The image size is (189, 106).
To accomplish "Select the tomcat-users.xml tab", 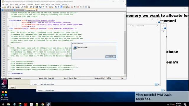I will pyautogui.click(x=31, y=10).
